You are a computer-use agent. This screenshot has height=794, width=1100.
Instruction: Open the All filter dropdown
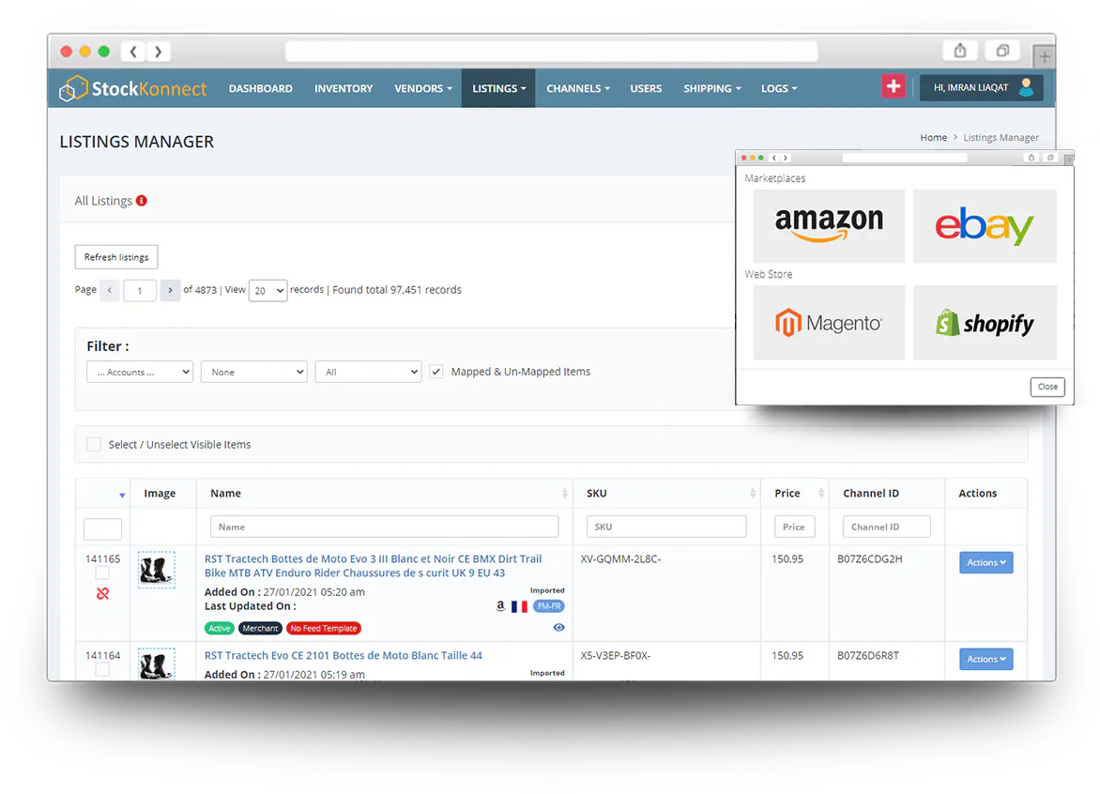(x=368, y=372)
